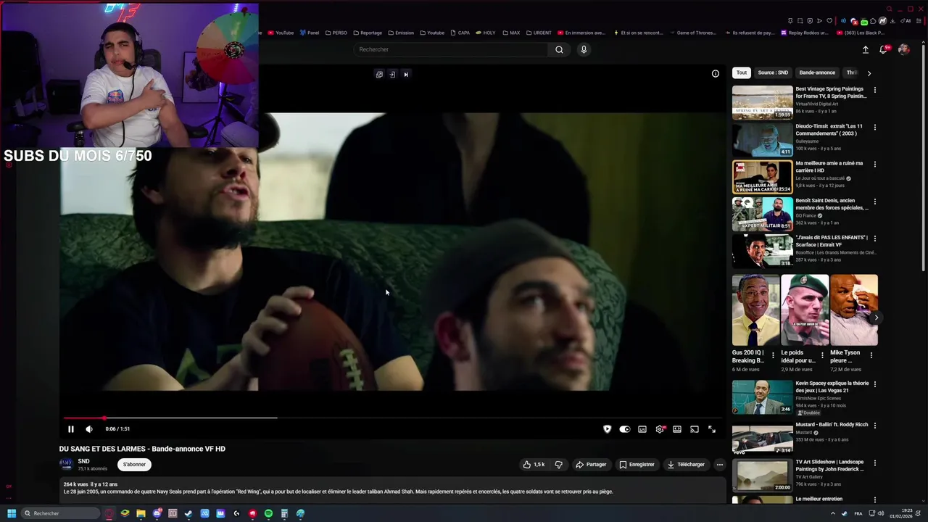
Task: Click the SND channel avatar
Action: click(x=66, y=464)
